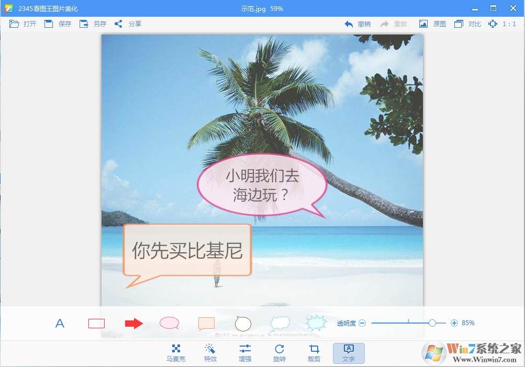Click the app logo in title bar

coord(9,8)
